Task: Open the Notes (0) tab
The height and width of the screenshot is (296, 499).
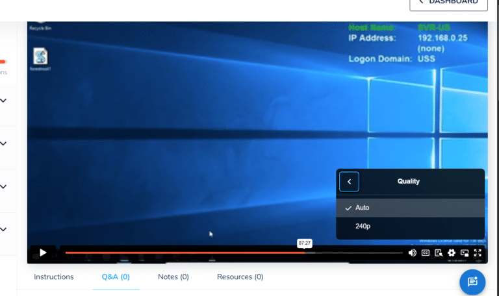Action: click(x=173, y=277)
